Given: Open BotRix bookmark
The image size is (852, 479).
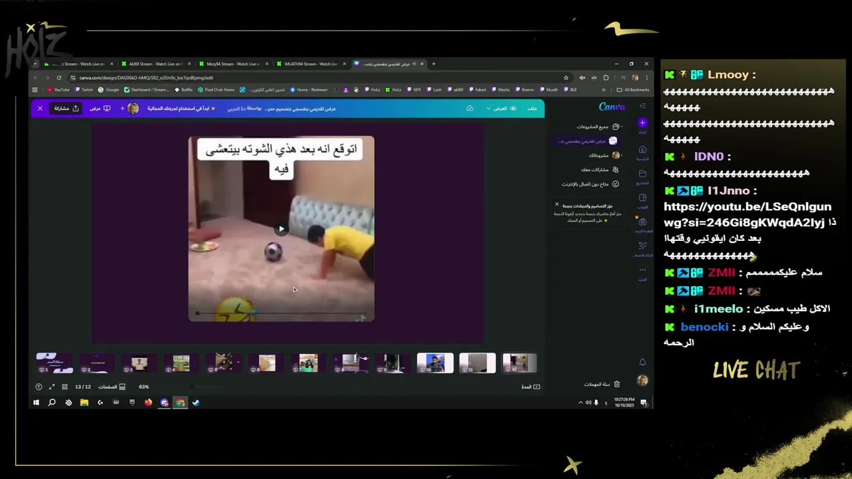Looking at the screenshot, I should [x=183, y=89].
